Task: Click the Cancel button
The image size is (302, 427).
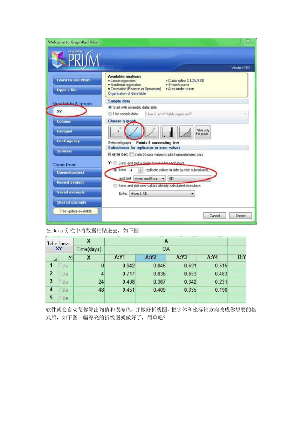Action: 215,216
